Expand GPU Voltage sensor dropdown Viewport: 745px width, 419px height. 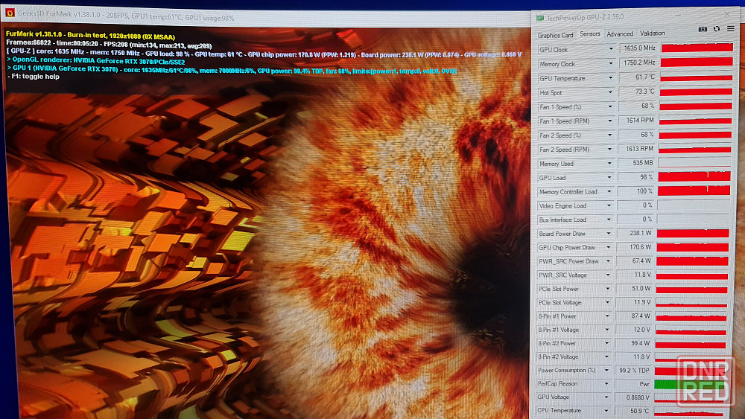tap(606, 397)
